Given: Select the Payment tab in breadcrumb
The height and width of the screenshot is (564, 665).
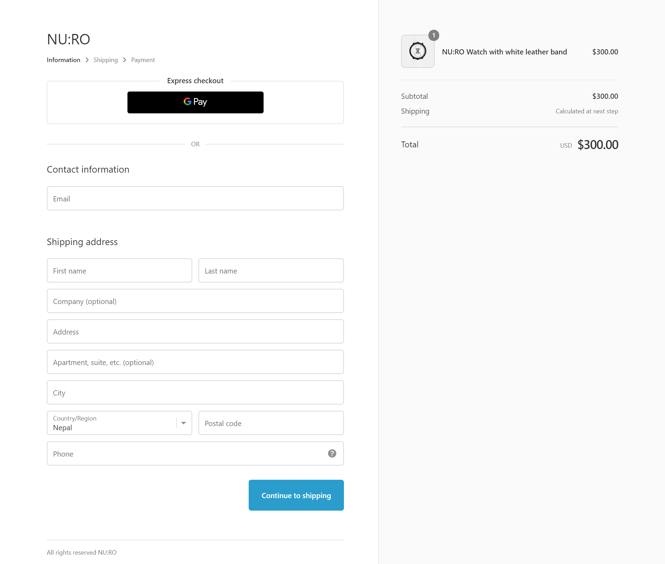Looking at the screenshot, I should [142, 60].
